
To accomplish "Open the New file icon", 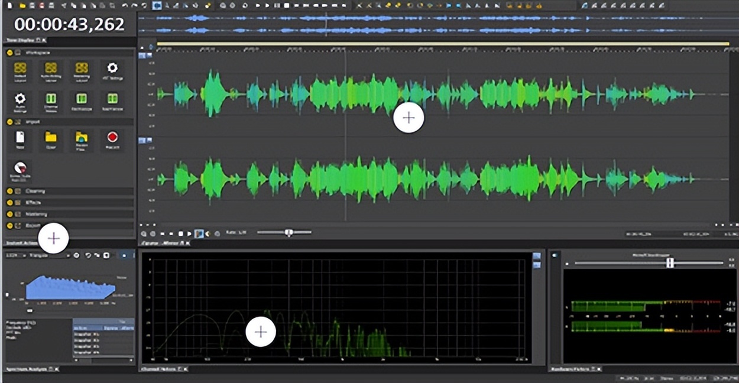I will 21,138.
